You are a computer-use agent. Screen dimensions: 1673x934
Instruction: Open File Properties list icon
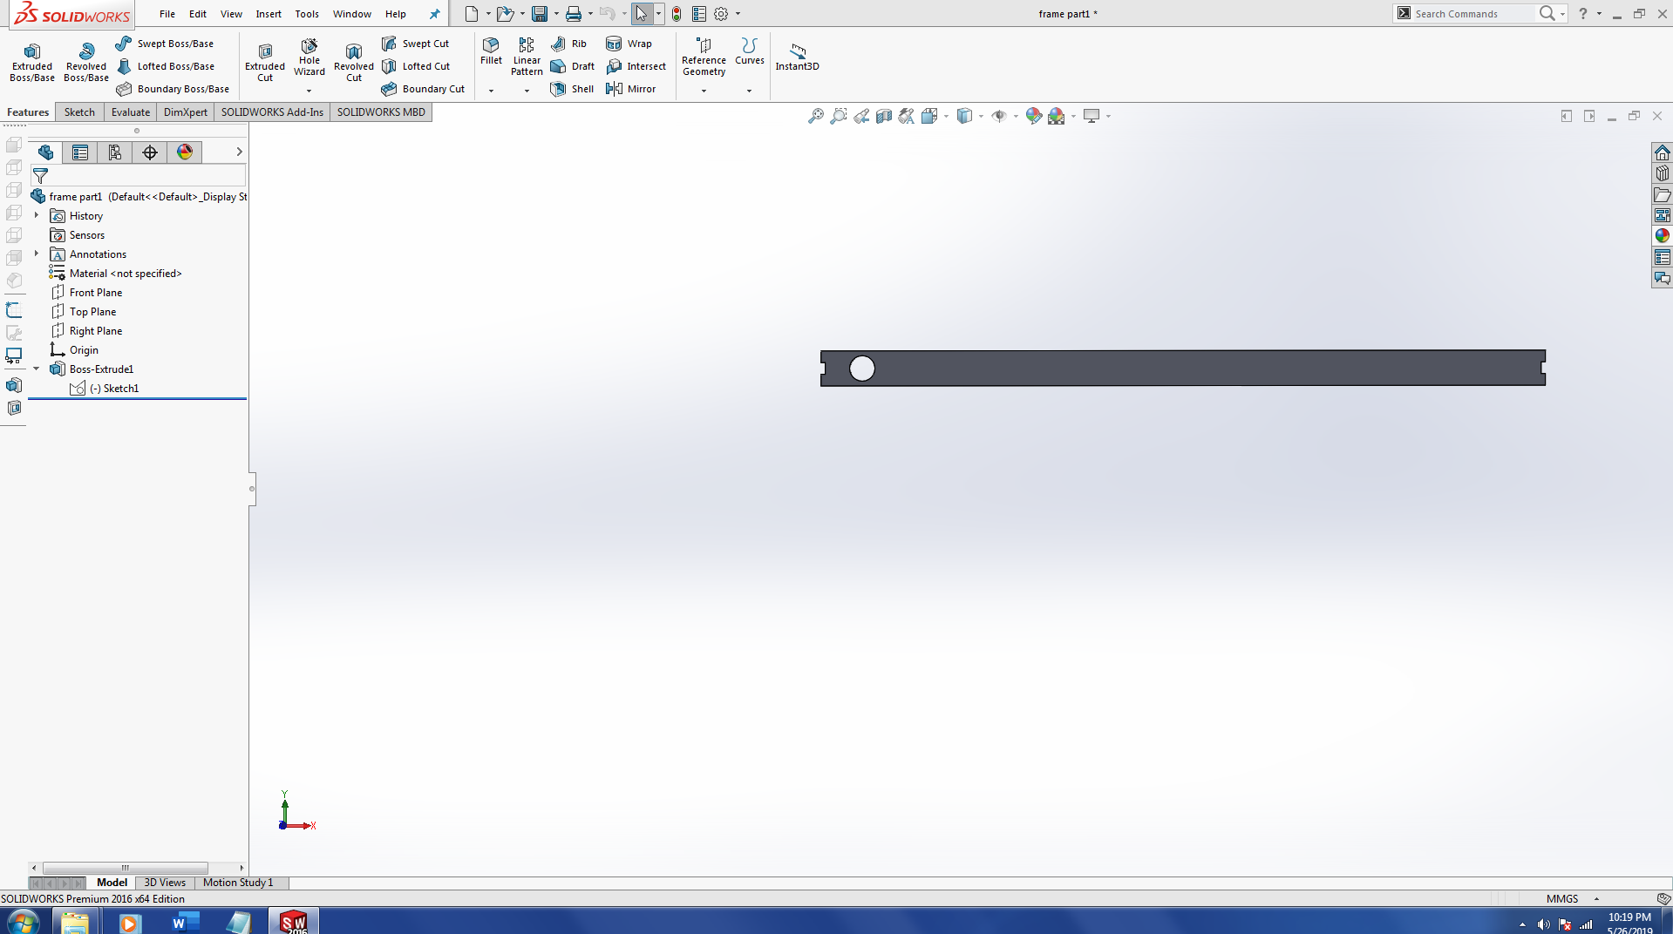tap(699, 14)
